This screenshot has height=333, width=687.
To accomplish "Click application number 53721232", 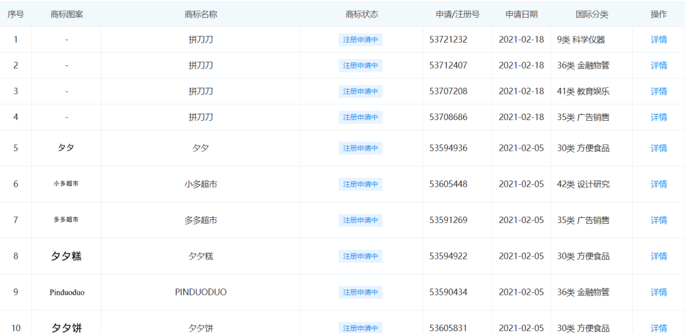I will pos(448,40).
